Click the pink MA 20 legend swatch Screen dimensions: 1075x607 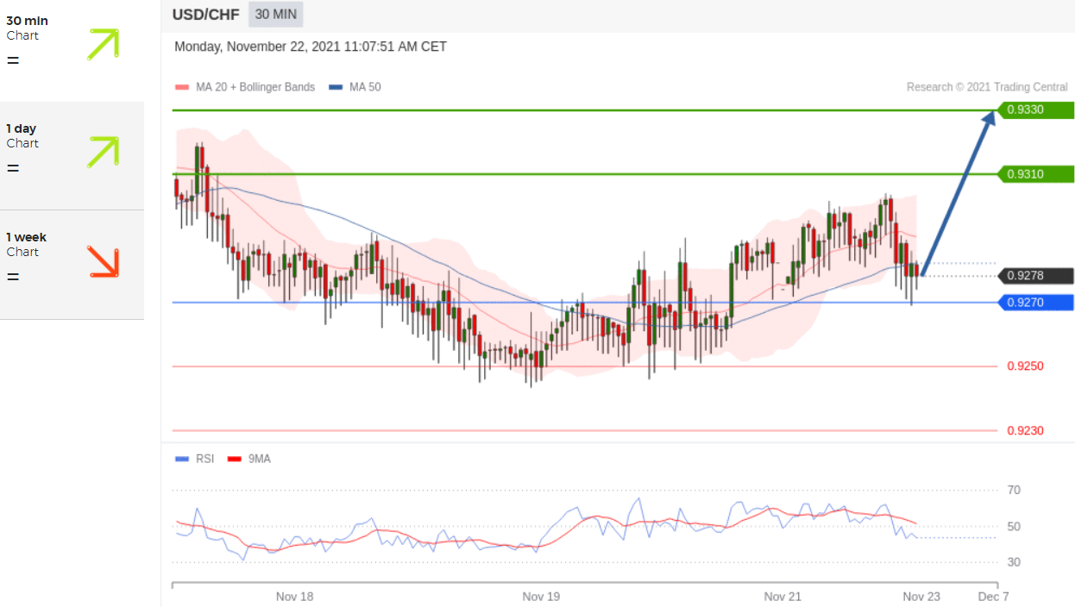181,87
